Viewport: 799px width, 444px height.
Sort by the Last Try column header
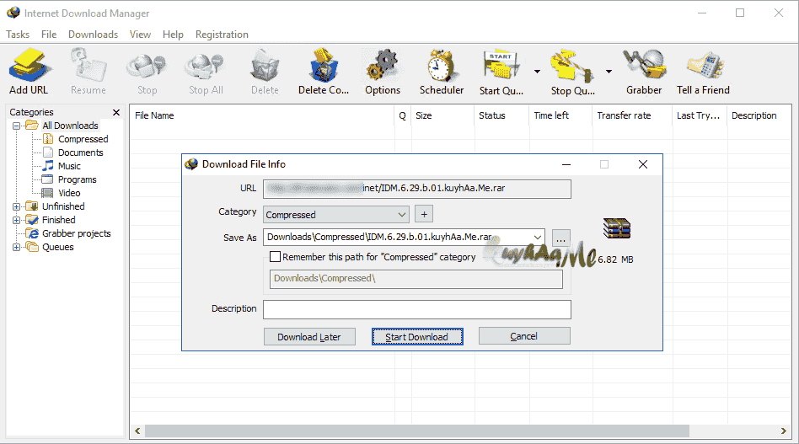point(700,115)
